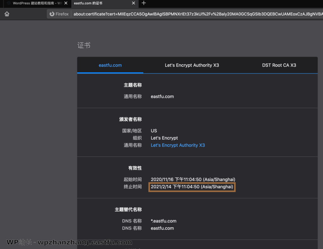The width and height of the screenshot is (323, 249).
Task: Click the 起始时间 start date 2020/11/16 value
Action: [193, 180]
